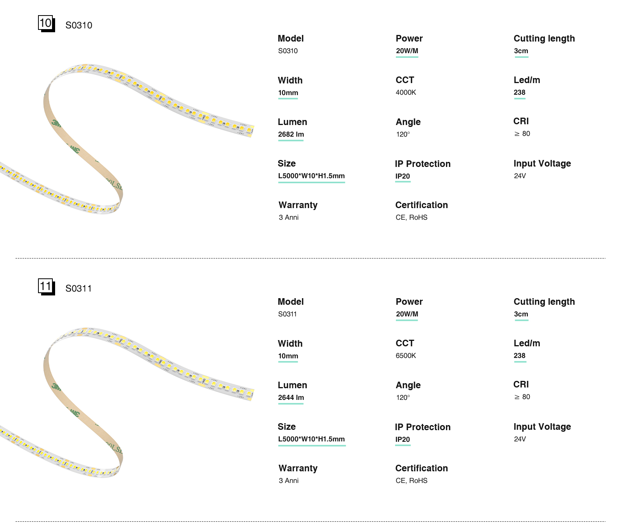Click the 238 Led/m value for S0311

519,356
